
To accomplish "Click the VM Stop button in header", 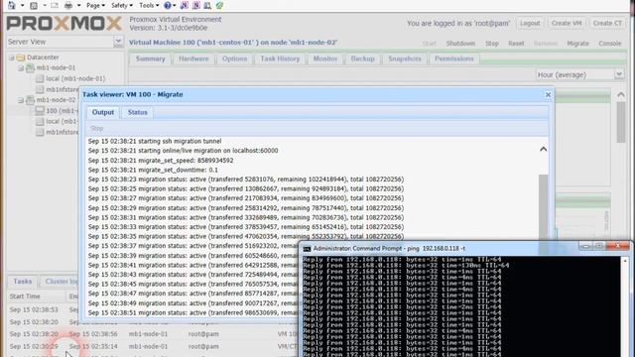I will (x=492, y=44).
